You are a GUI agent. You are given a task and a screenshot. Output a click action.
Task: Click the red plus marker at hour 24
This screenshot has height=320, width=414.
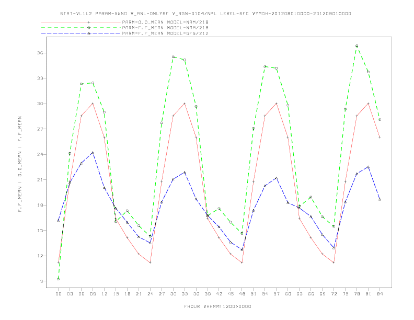point(150,262)
